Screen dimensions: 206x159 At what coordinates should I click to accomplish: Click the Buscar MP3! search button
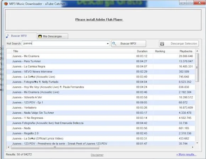[x=129, y=44]
